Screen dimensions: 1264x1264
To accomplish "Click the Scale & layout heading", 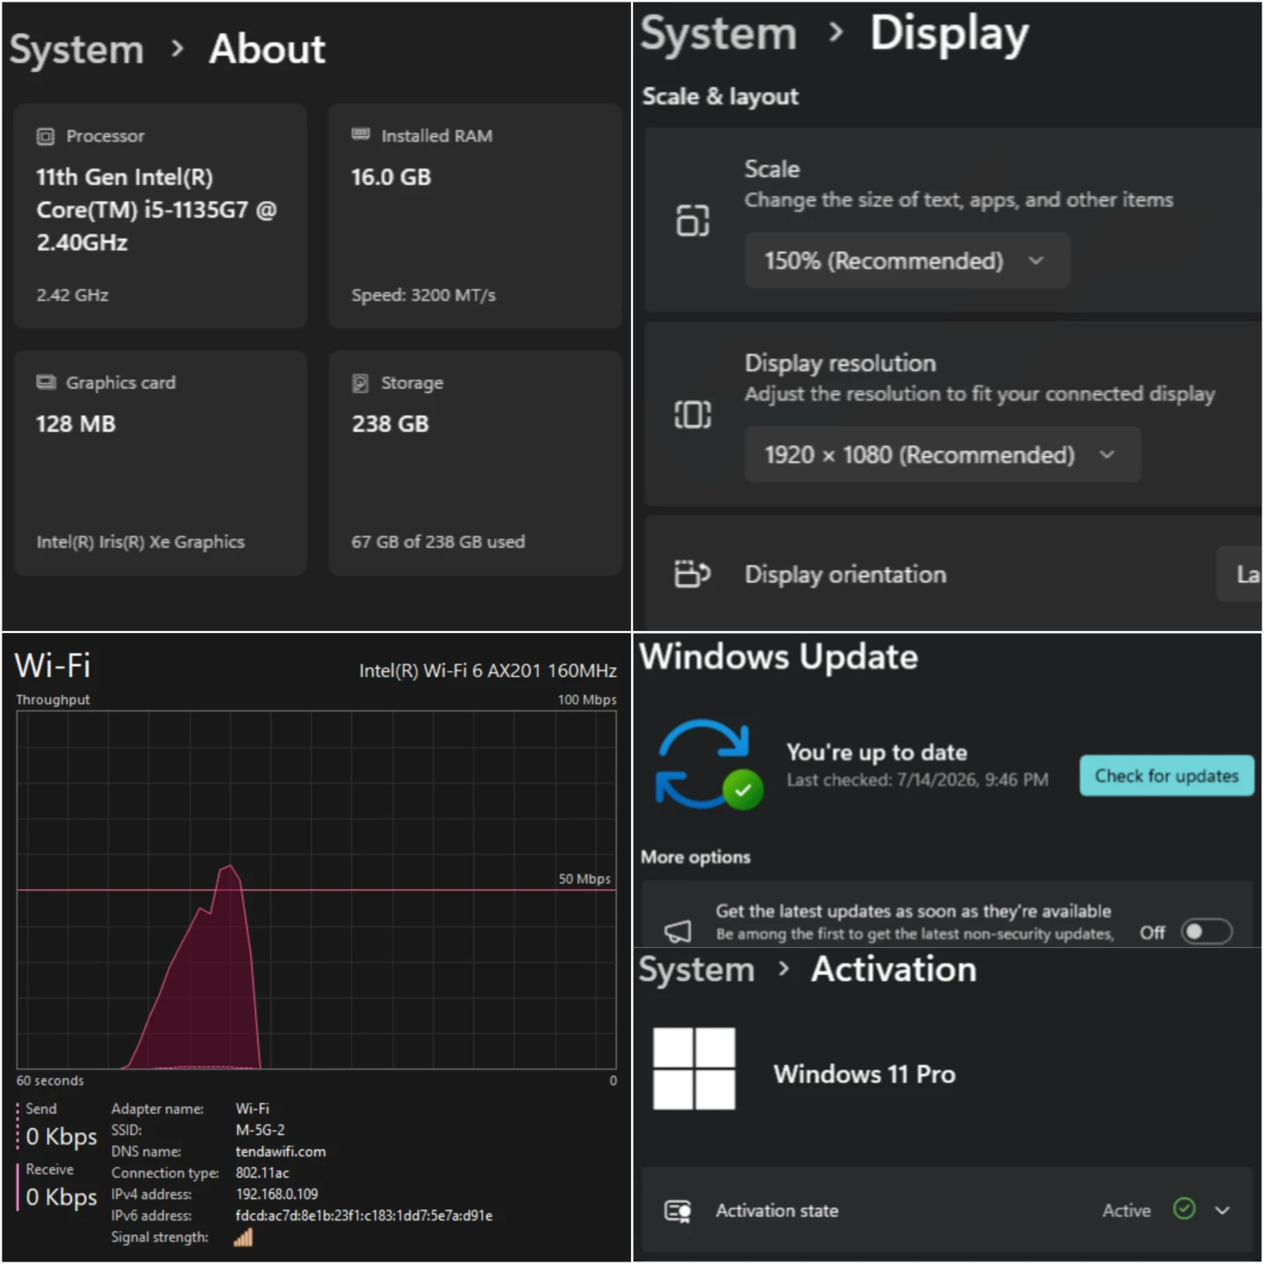I will point(721,97).
